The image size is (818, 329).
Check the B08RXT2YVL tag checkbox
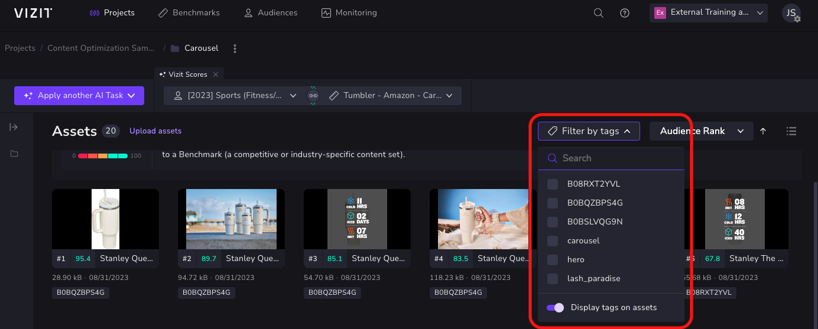pos(553,184)
